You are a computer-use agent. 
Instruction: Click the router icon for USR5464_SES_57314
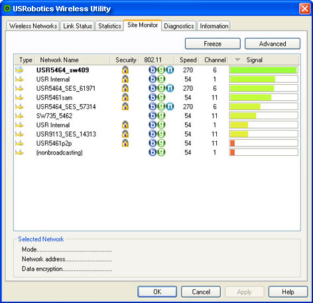pos(19,107)
